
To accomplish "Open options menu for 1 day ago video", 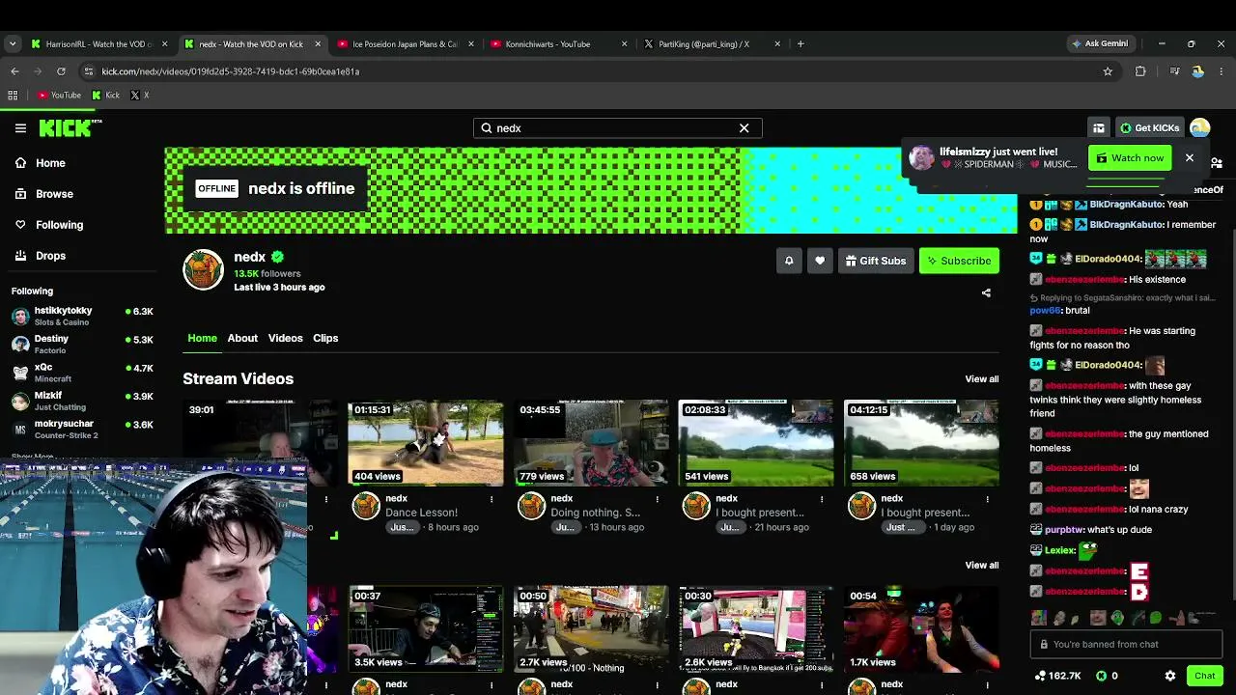I will pyautogui.click(x=987, y=499).
